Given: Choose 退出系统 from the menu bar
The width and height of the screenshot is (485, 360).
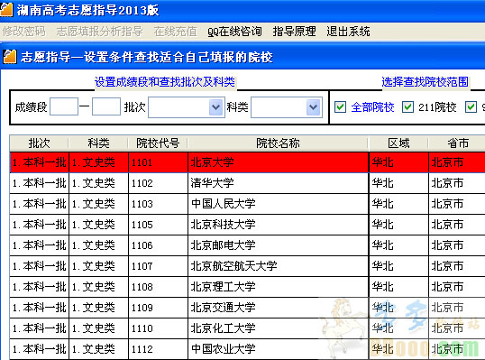Looking at the screenshot, I should [348, 32].
